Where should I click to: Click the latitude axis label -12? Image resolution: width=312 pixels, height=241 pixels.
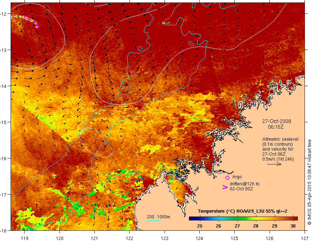pos(4,14)
